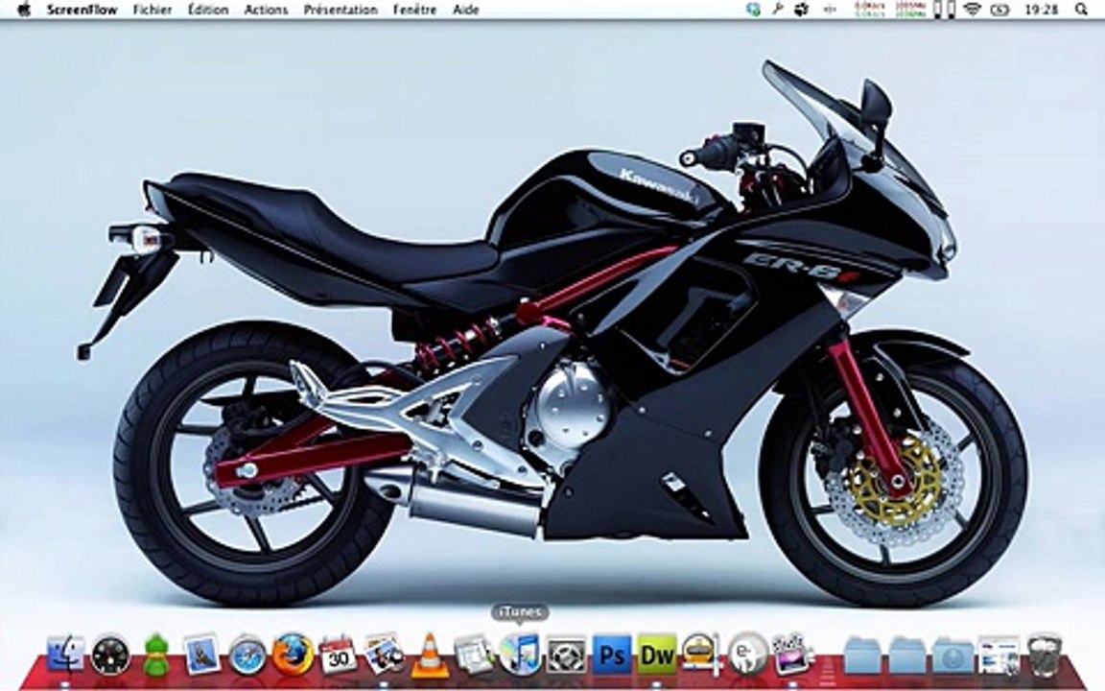Open Finder from the dock
Viewport: 1105px width, 691px height.
[x=65, y=654]
